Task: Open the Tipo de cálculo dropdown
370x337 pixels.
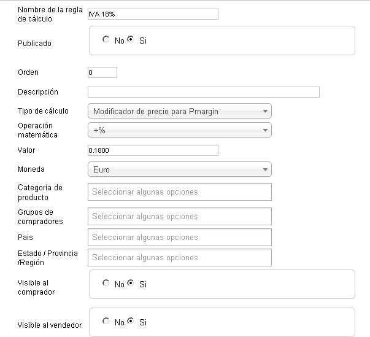Action: [180, 111]
